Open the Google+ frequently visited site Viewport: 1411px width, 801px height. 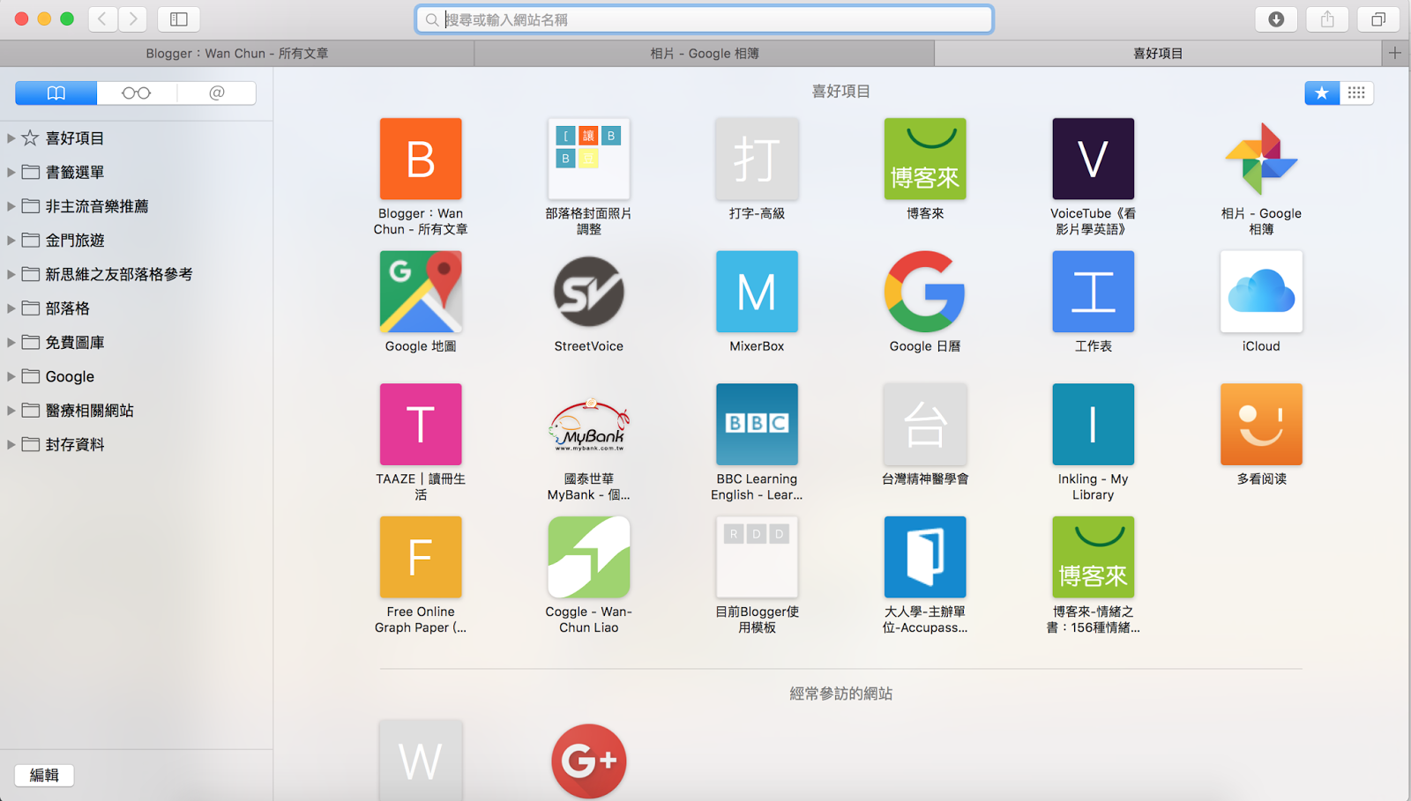tap(588, 760)
